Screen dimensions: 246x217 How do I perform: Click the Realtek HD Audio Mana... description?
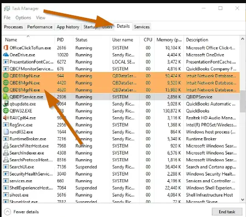(211, 118)
